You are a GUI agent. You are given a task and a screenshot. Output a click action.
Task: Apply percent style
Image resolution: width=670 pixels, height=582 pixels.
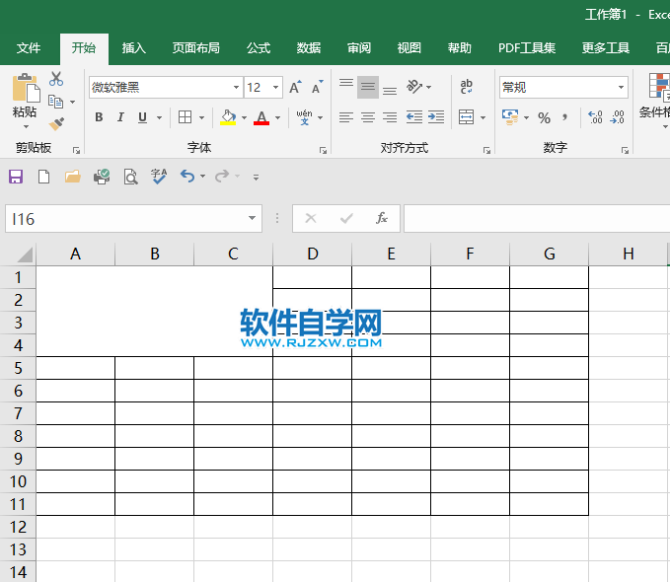coord(544,117)
